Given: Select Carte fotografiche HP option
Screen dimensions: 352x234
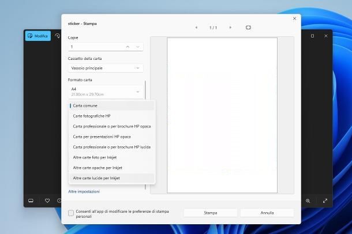Looking at the screenshot, I should (x=112, y=116).
